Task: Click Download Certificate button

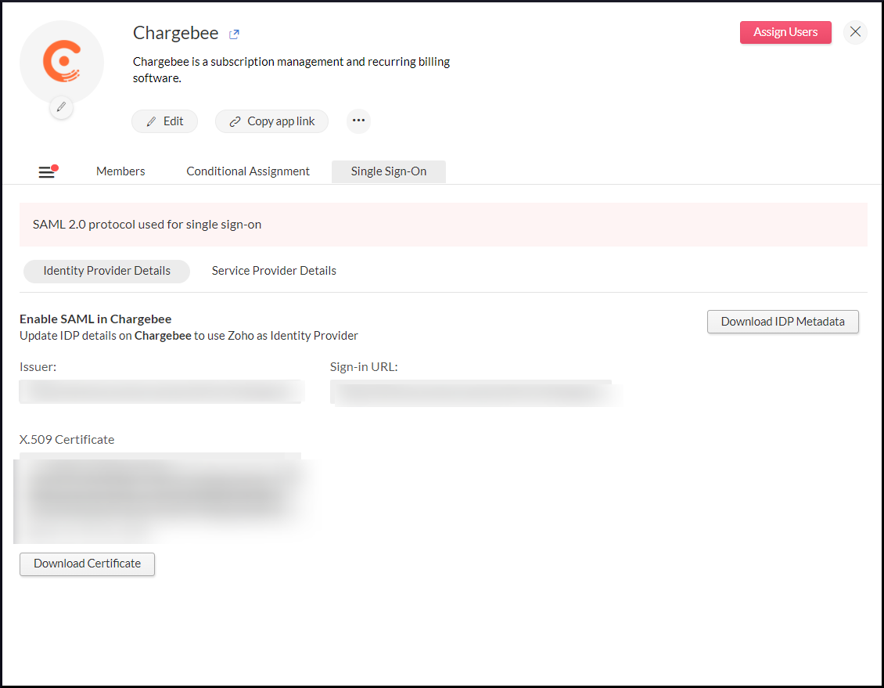Action: (88, 564)
